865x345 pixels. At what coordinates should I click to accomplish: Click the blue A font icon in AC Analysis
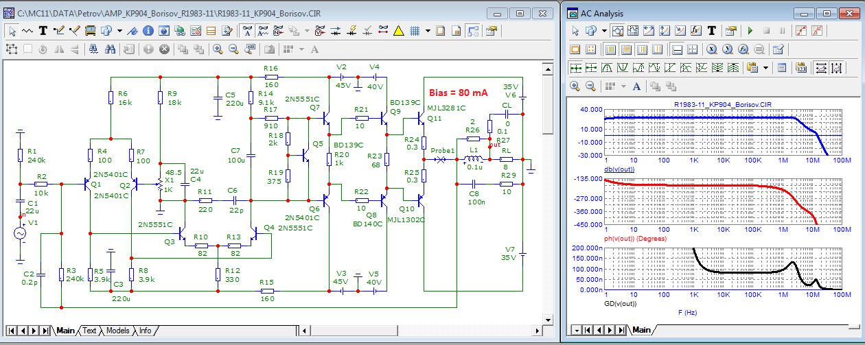pyautogui.click(x=636, y=86)
